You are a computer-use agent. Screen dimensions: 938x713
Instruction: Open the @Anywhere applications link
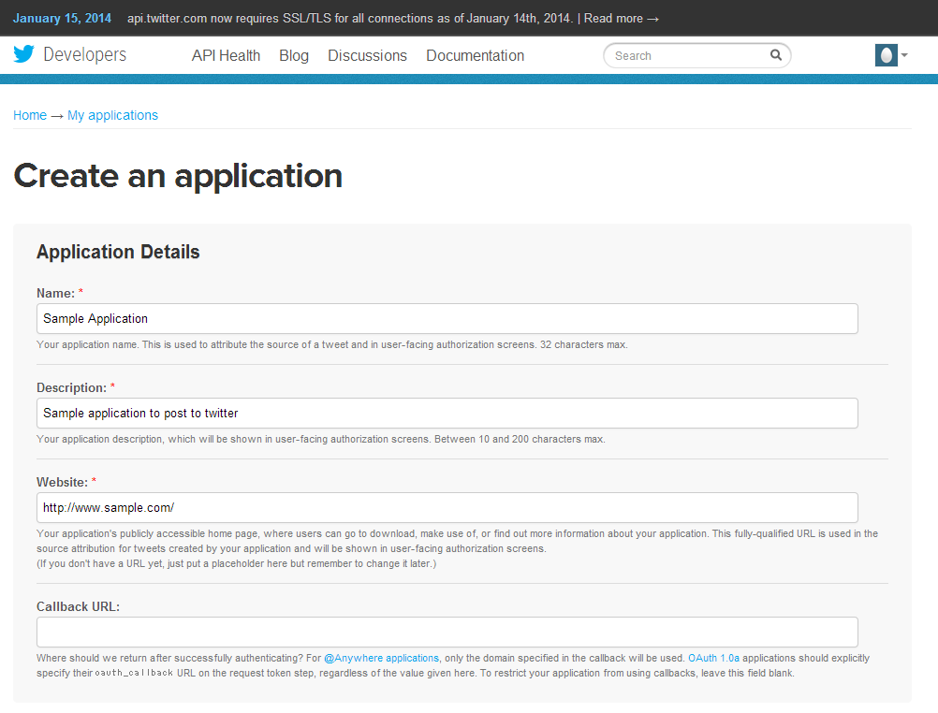point(381,658)
